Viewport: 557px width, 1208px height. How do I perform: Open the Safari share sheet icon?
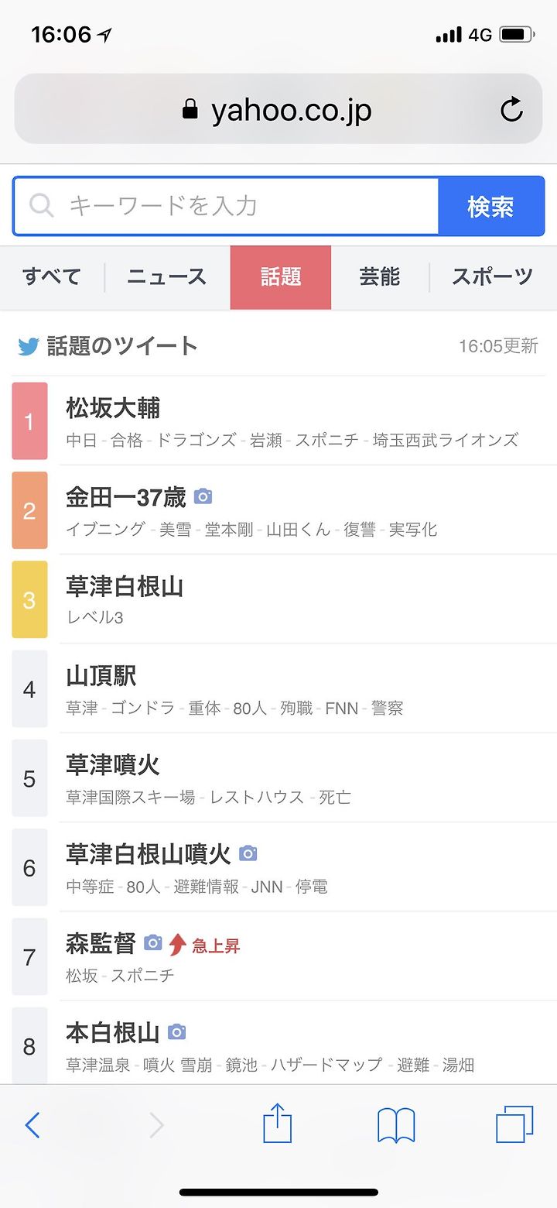(277, 1124)
